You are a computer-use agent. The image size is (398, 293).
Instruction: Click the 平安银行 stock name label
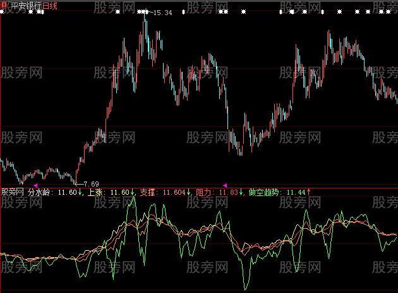(25, 5)
